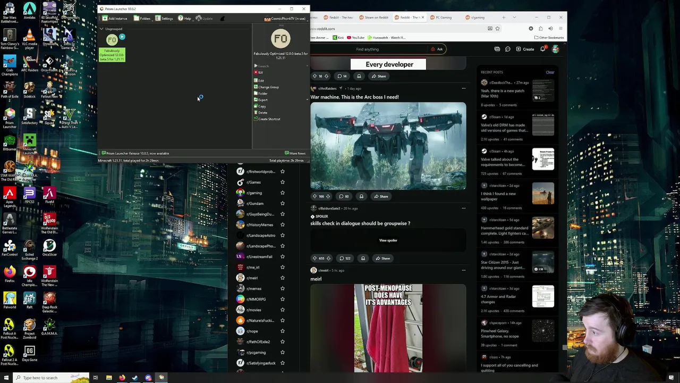Open File Explorer from the taskbar

click(x=109, y=378)
